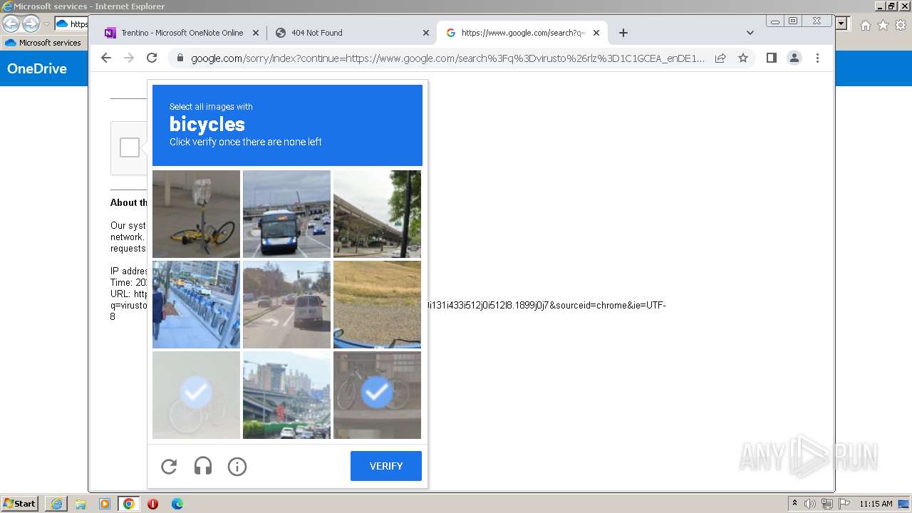Select the dry grass field image tile
This screenshot has width=912, height=513.
tap(377, 304)
